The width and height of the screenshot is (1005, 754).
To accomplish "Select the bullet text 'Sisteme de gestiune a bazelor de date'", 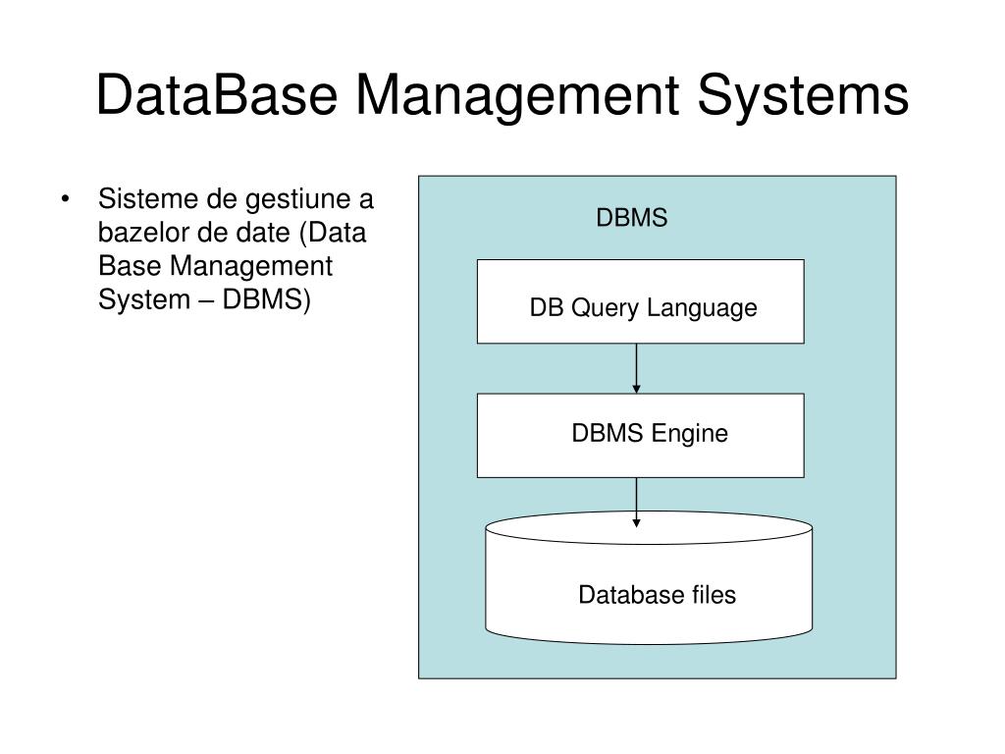I will [236, 215].
